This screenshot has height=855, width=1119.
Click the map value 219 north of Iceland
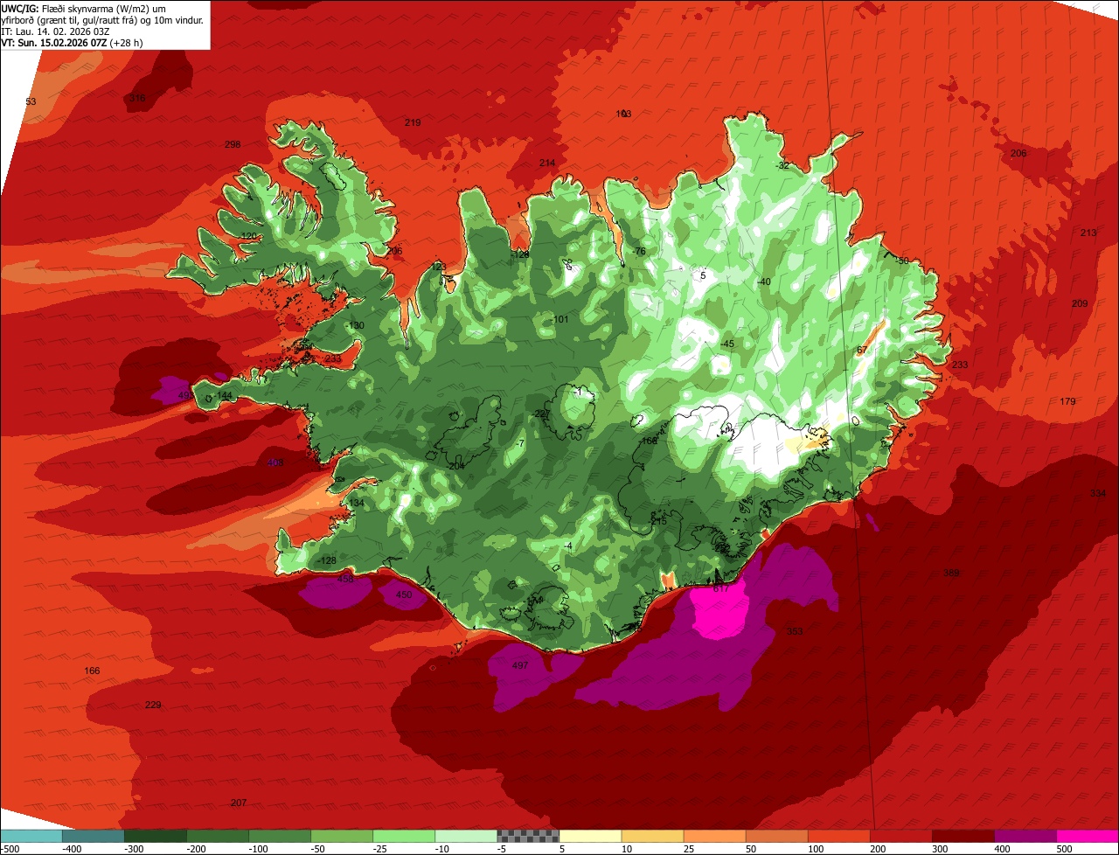(413, 122)
